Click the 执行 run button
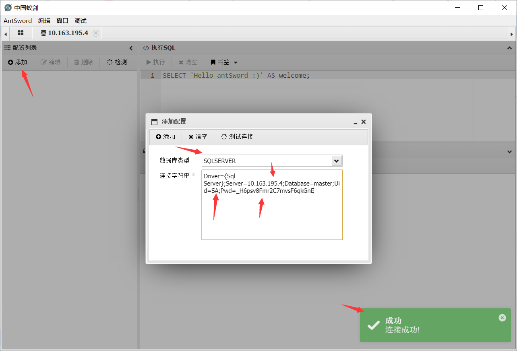517x351 pixels. click(x=155, y=62)
